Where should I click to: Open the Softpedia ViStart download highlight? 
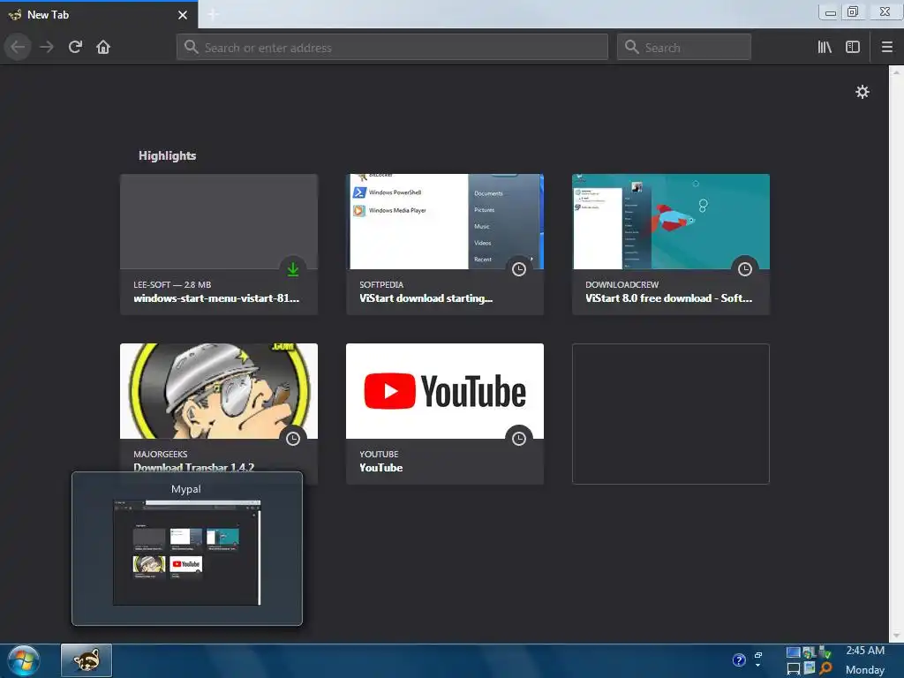(445, 245)
